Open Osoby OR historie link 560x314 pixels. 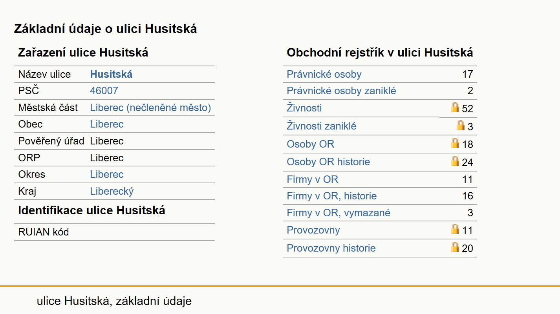328,162
